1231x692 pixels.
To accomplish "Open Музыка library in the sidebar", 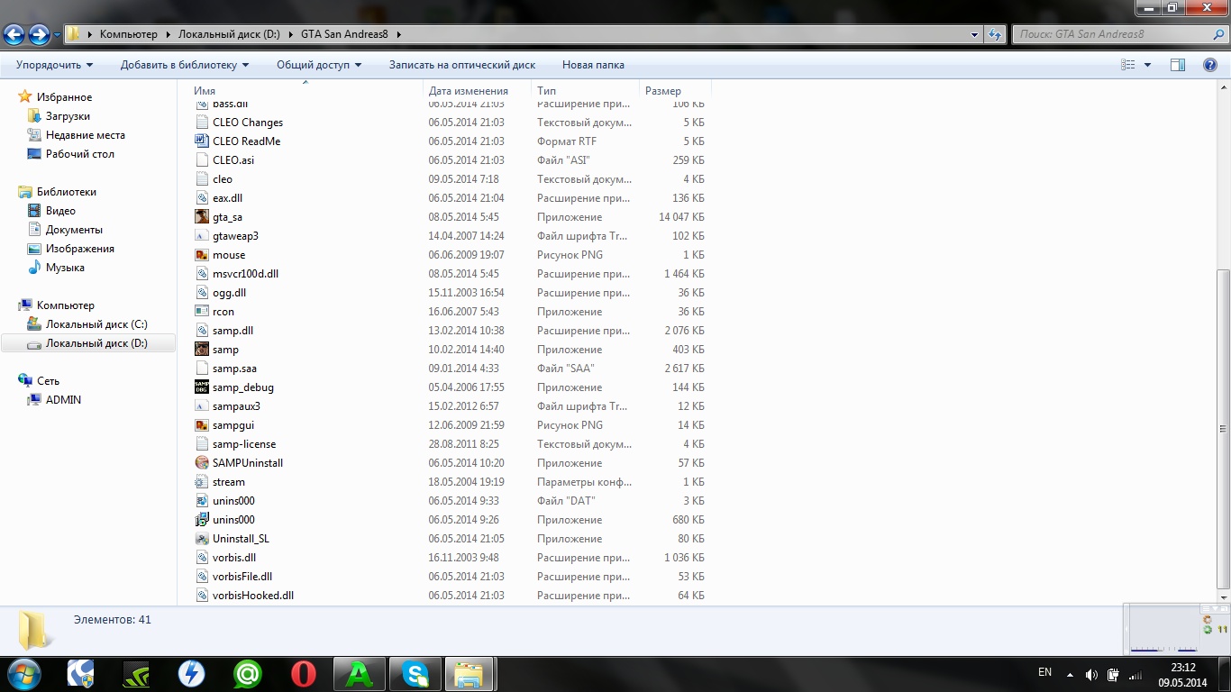I will click(x=65, y=268).
